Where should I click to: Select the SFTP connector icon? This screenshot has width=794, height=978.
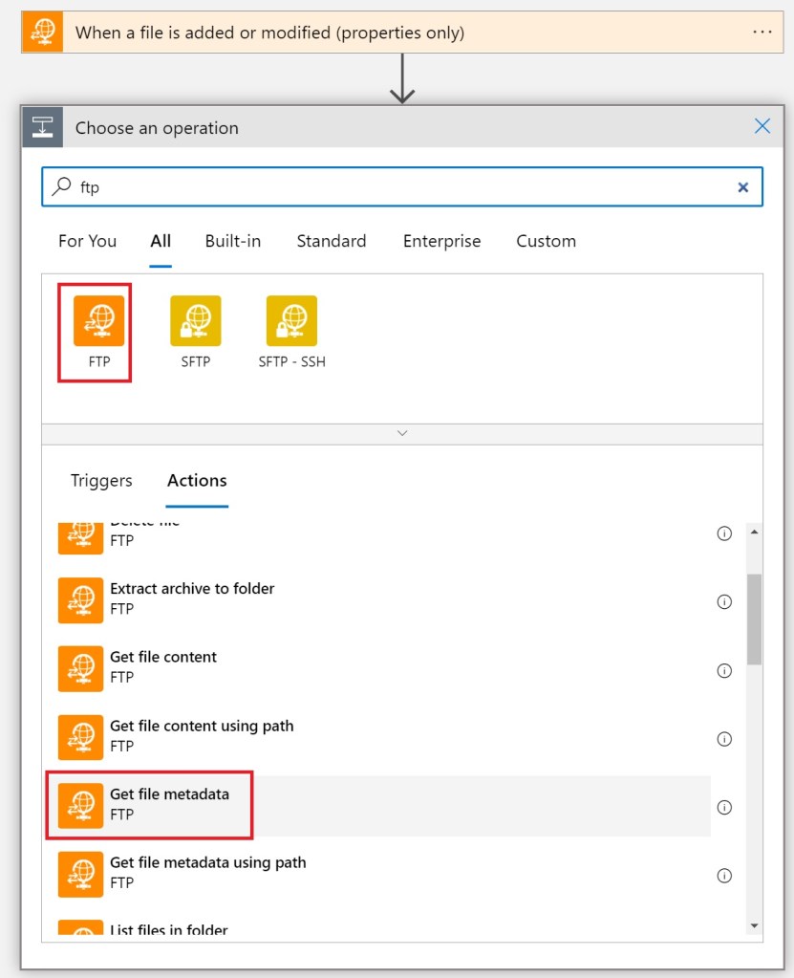click(x=195, y=321)
